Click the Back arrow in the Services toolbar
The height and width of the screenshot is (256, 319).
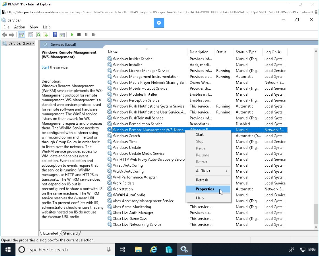[x=5, y=35]
